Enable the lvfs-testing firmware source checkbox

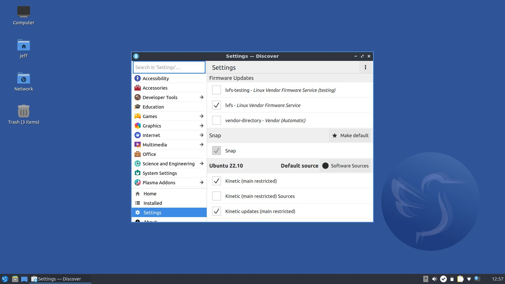click(x=217, y=90)
